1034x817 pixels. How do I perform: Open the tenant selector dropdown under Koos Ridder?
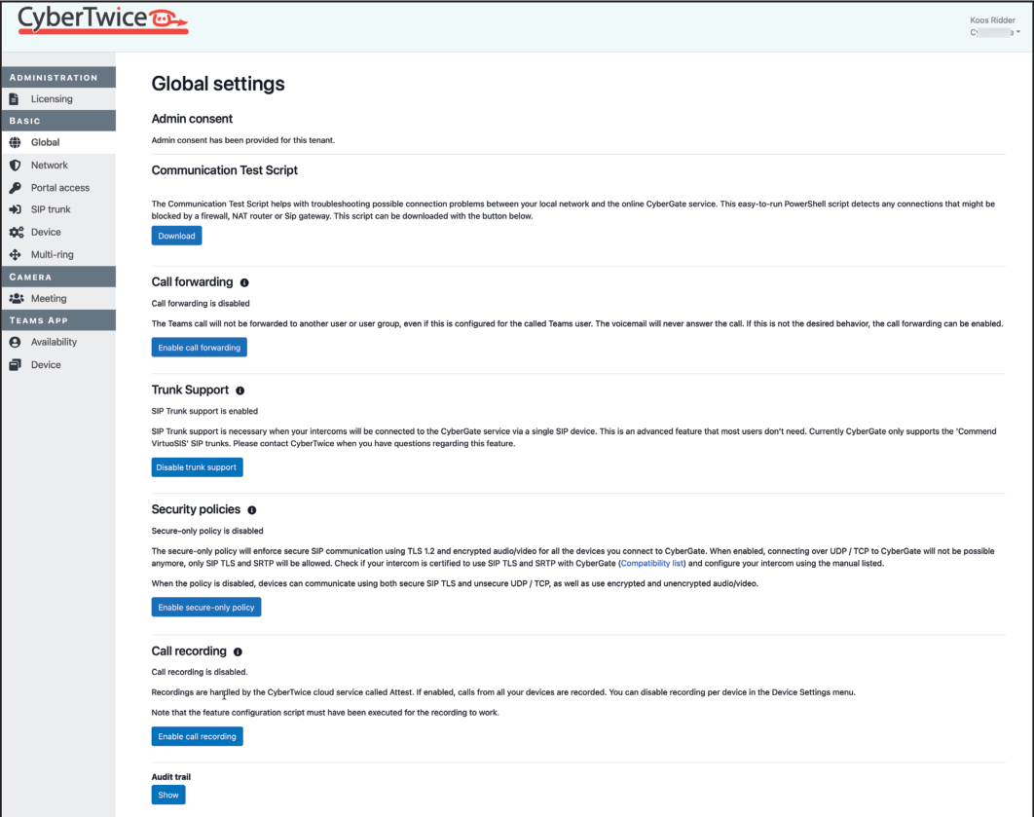(x=994, y=32)
